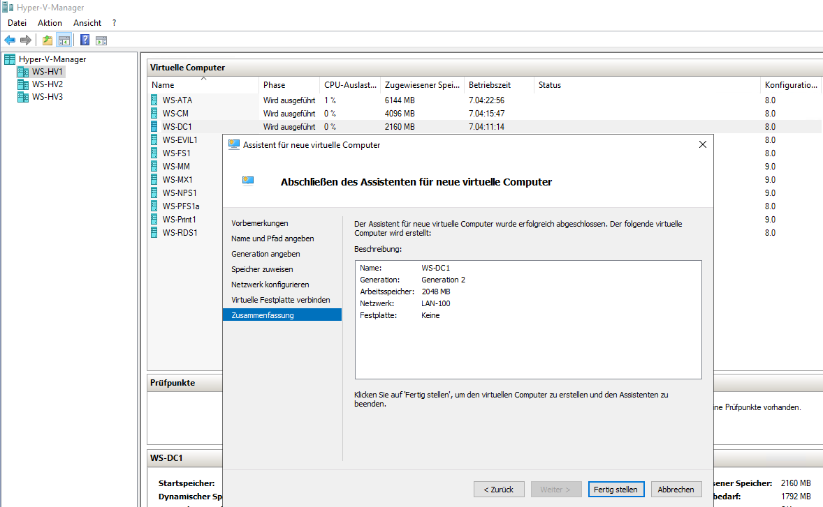Image resolution: width=823 pixels, height=507 pixels.
Task: Click the Abbrechen button
Action: (x=676, y=489)
